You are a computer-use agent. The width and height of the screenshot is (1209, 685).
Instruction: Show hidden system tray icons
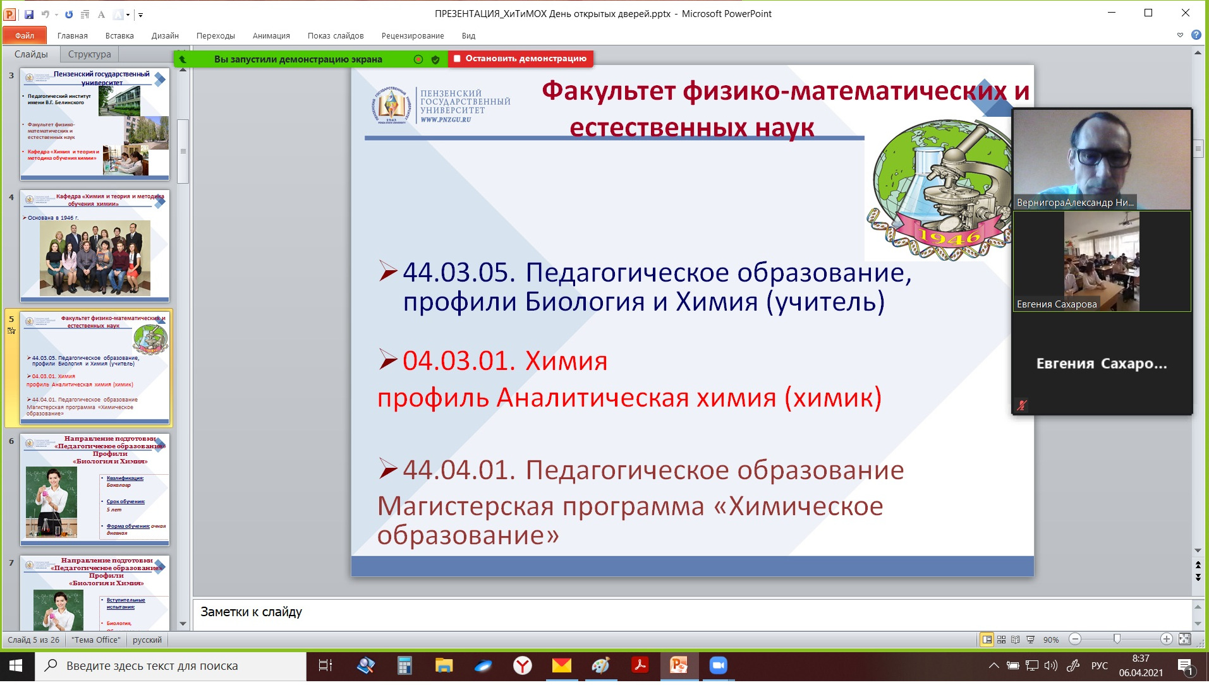click(993, 665)
